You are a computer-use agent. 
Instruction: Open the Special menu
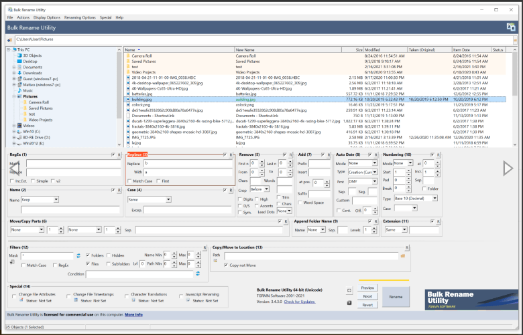click(x=105, y=17)
